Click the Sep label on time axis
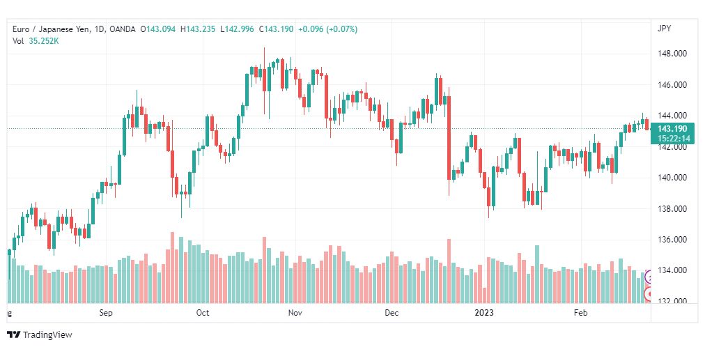 (x=107, y=313)
